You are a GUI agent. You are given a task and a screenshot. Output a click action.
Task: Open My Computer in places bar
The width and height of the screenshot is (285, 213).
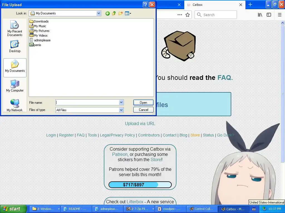coord(15,86)
